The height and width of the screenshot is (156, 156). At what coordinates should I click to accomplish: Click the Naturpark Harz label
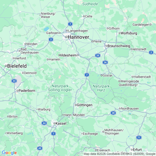[101, 88]
